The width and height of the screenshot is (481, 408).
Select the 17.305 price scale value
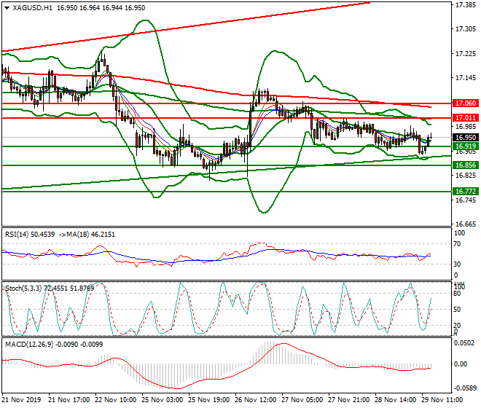point(466,29)
